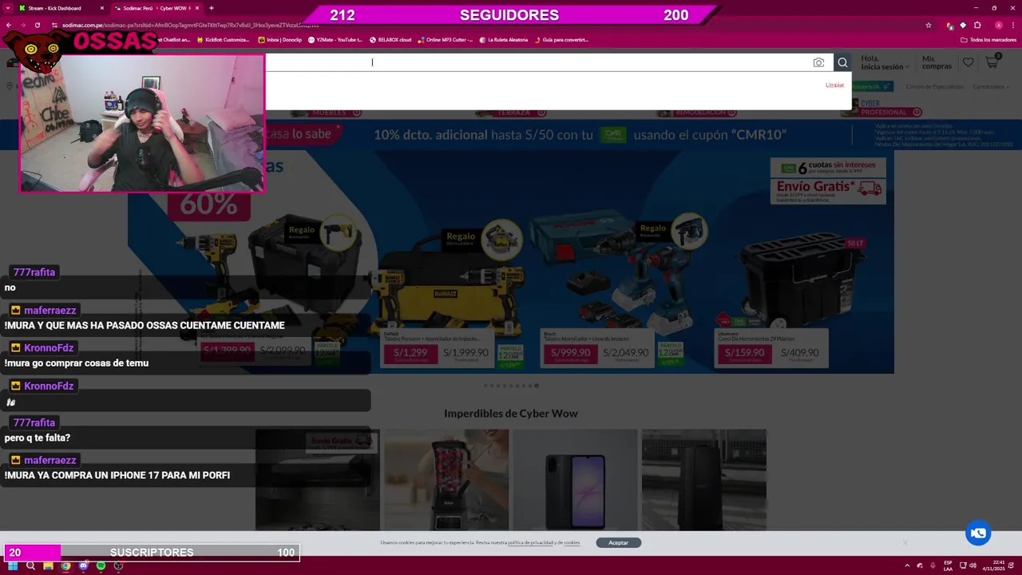Select the 'Sodimac Perú - Cyber WOW' tab
This screenshot has width=1022, height=575.
156,8
